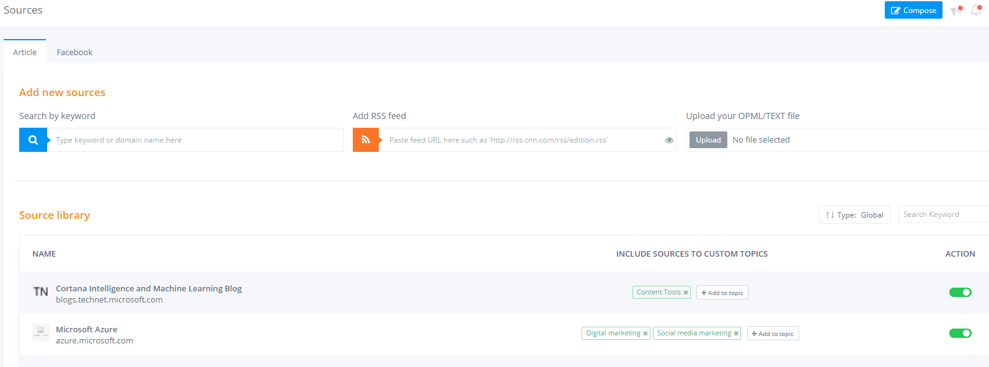Click the Compose button
This screenshot has width=989, height=367.
point(913,10)
